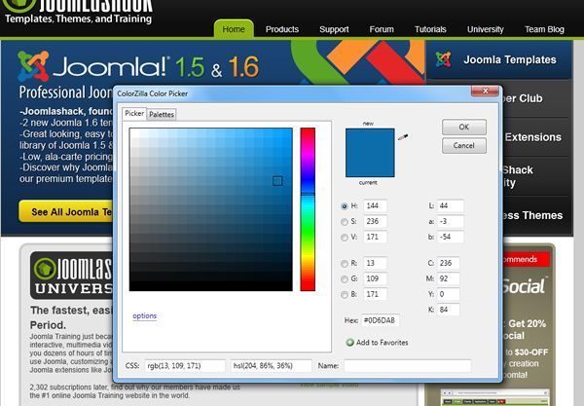Click the G value field showing 109
This screenshot has height=406, width=584.
(x=375, y=278)
